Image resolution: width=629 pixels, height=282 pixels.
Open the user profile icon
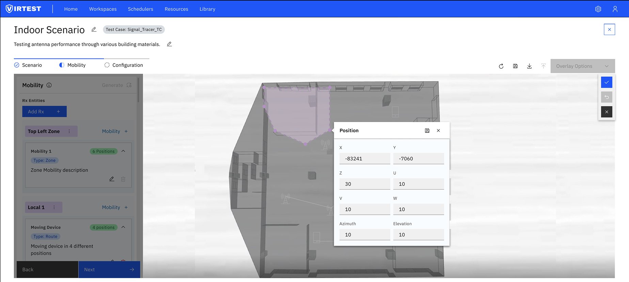[x=615, y=9]
